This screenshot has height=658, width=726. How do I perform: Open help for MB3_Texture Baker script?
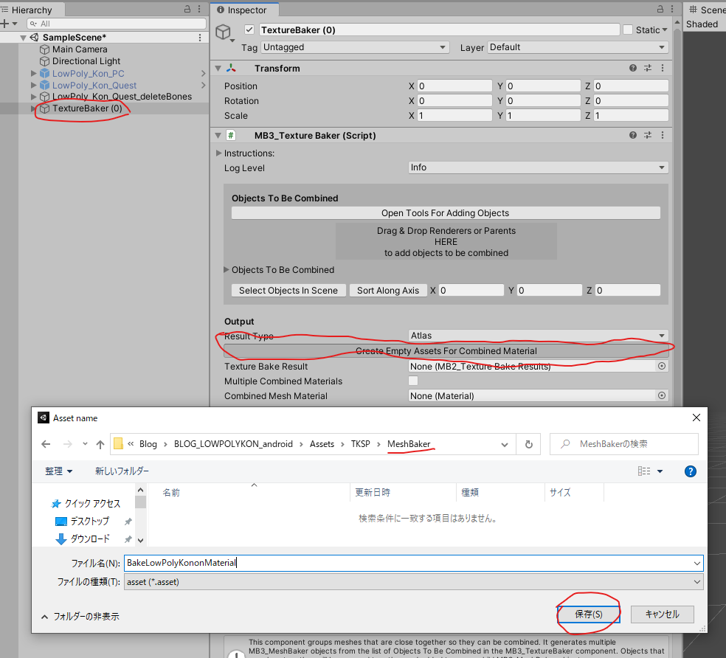(x=633, y=135)
